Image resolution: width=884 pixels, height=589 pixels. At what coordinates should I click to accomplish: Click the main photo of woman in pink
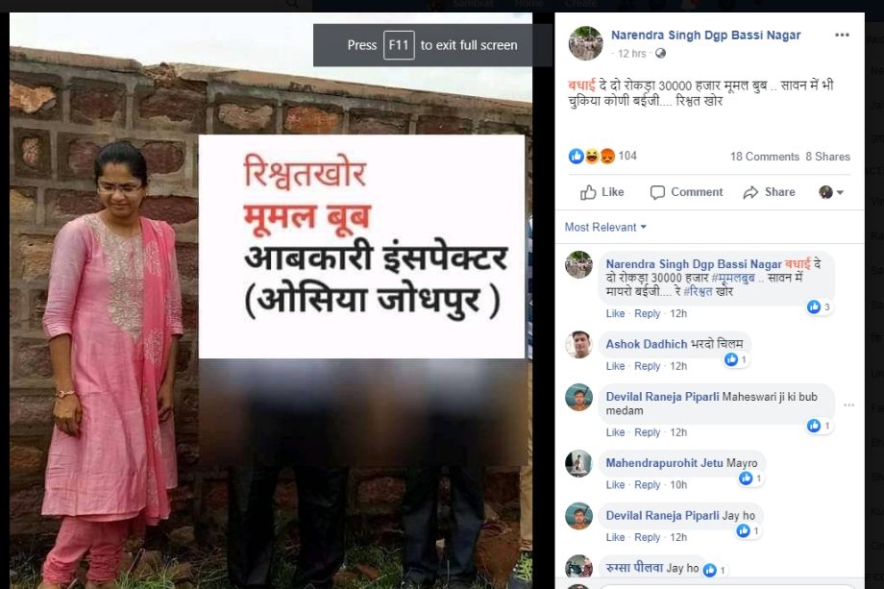point(271,301)
